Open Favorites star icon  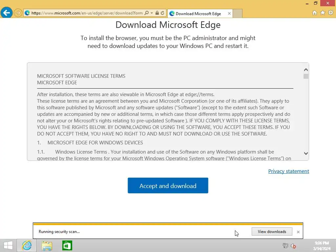click(x=323, y=13)
